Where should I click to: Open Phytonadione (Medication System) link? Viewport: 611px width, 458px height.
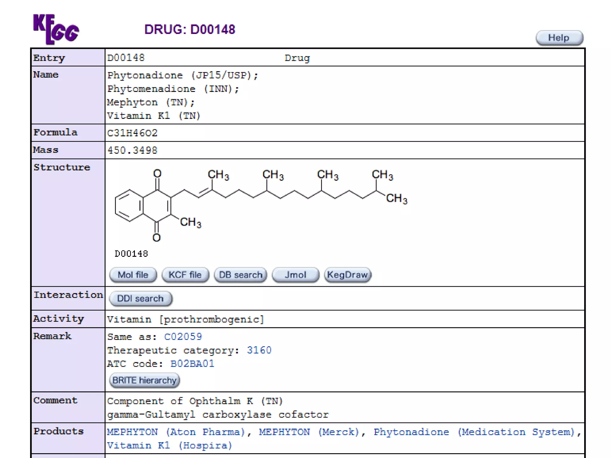(474, 432)
